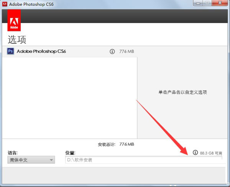The image size is (230, 187).
Task: Click the 安装总计 776 MB total label
Action: coord(116,144)
